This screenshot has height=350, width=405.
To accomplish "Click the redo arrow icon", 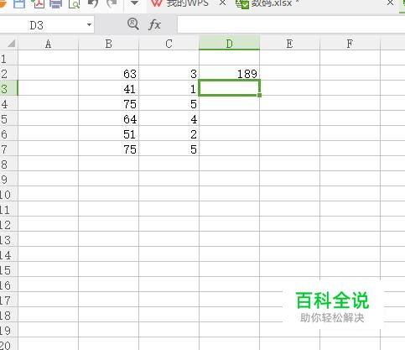I will [112, 3].
